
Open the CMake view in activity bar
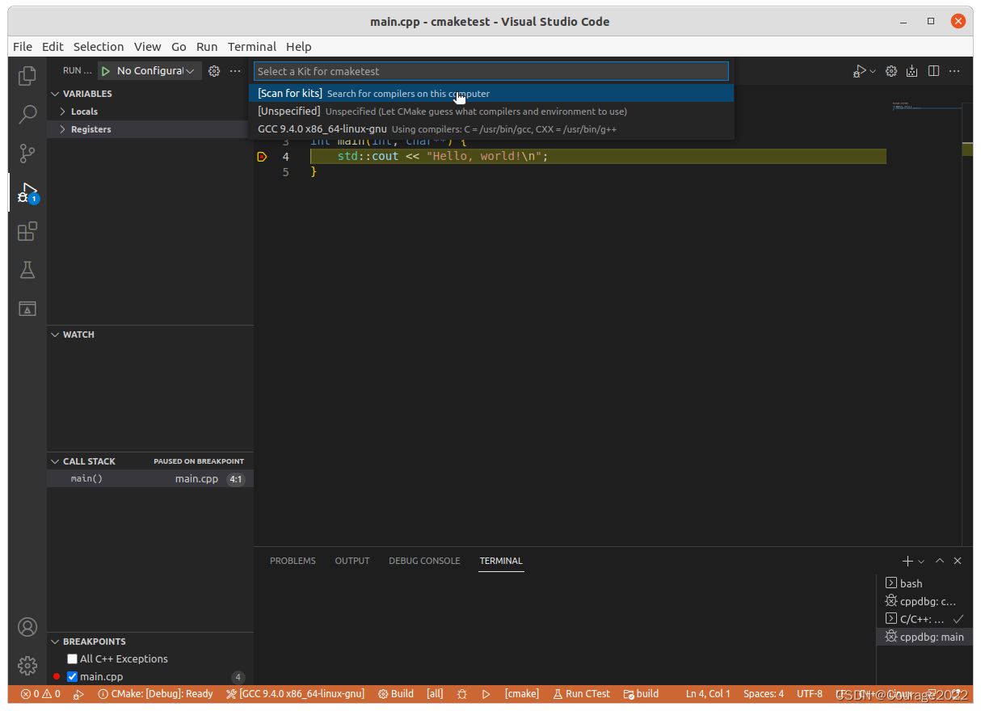tap(27, 309)
